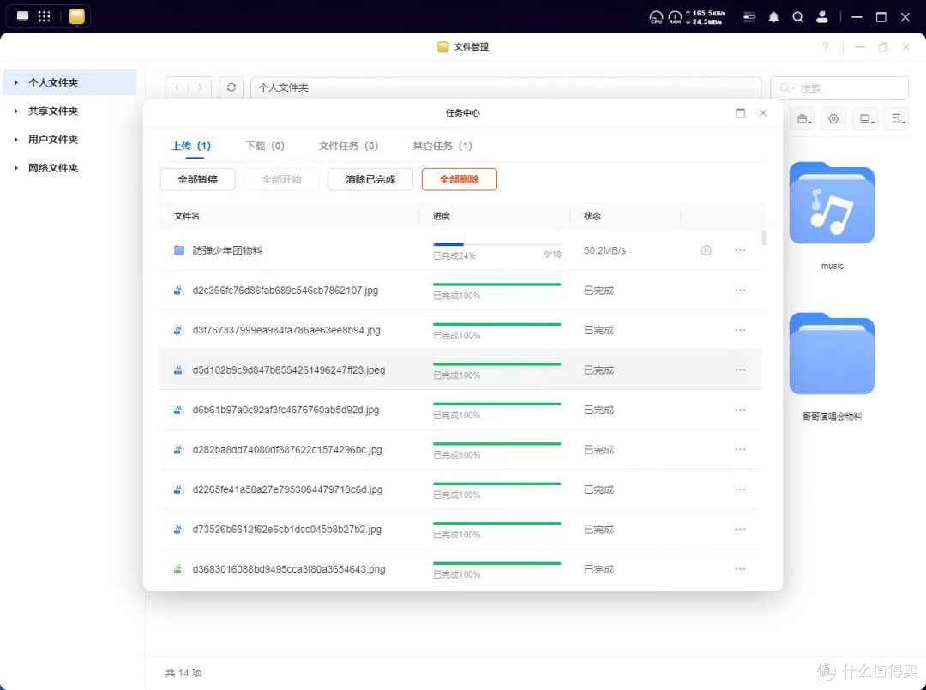The image size is (926, 690).
Task: Click the 文件名 column header
Action: click(x=187, y=216)
